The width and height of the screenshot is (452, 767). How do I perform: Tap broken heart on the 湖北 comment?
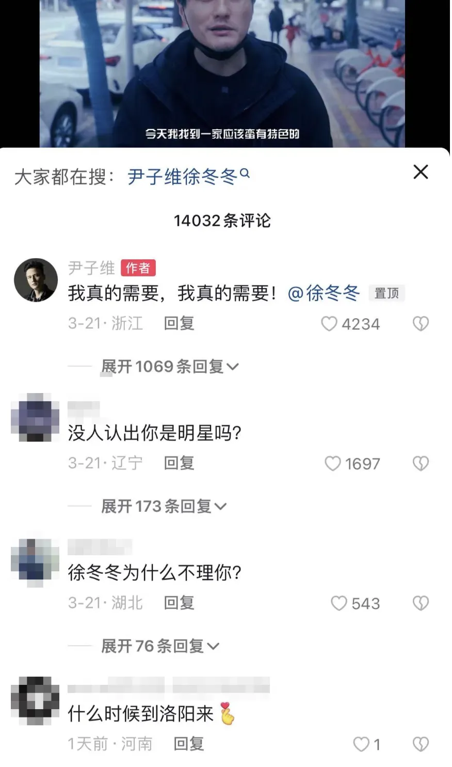coord(421,603)
